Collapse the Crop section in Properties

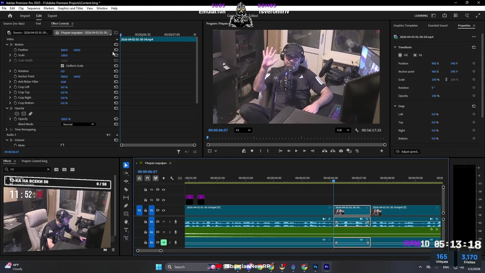[395, 106]
